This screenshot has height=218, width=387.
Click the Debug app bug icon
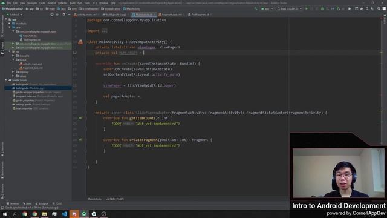[x=322, y=9]
